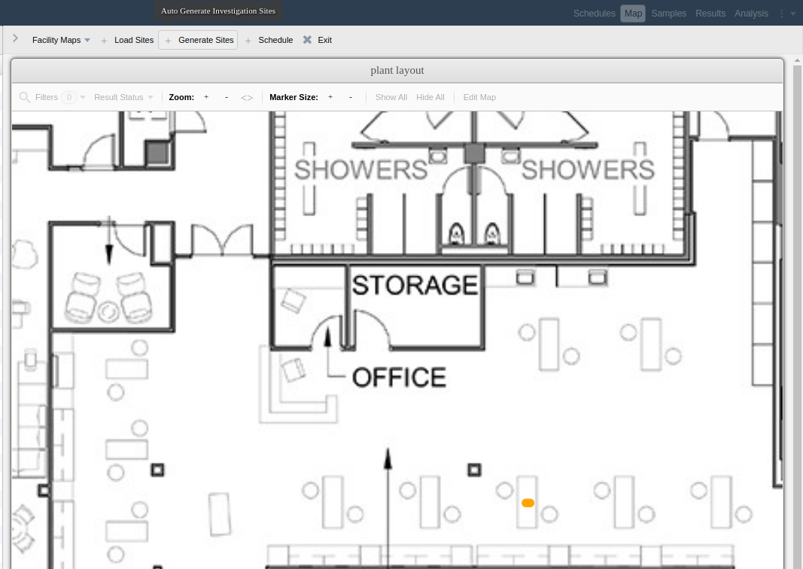Viewport: 803px width, 569px height.
Task: Open the Facility Maps dropdown
Action: [x=61, y=40]
